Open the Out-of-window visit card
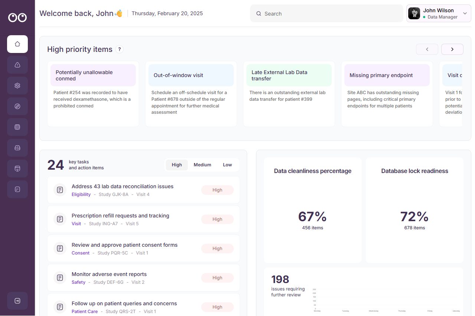 click(x=191, y=94)
